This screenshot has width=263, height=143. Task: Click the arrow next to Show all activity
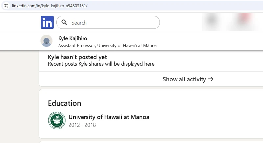click(x=211, y=79)
